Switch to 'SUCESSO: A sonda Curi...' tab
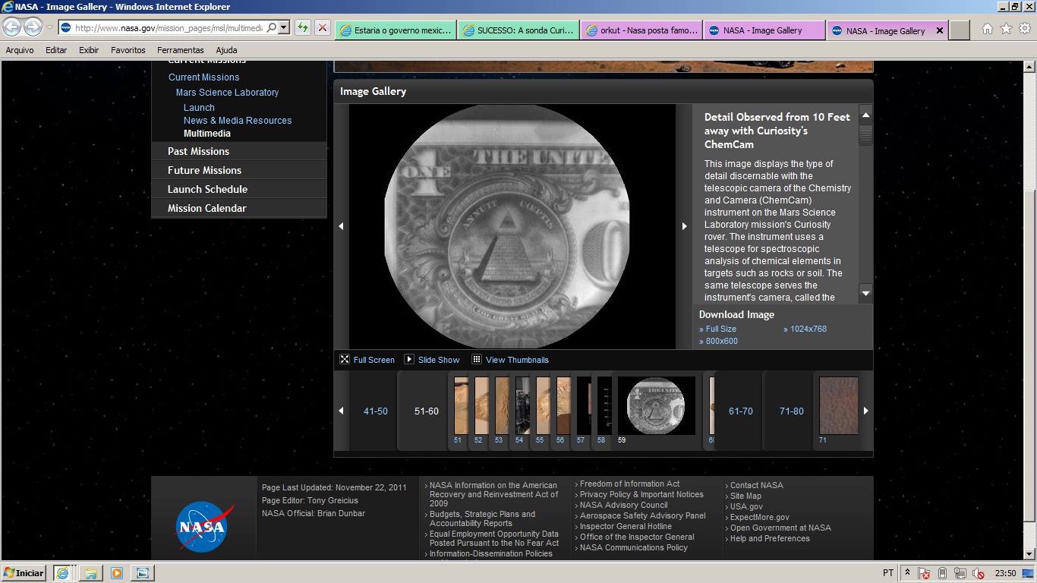Screen dimensions: 1037x583 [518, 31]
